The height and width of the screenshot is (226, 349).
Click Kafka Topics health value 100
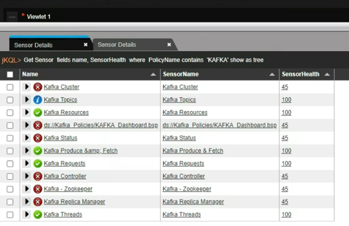point(286,100)
